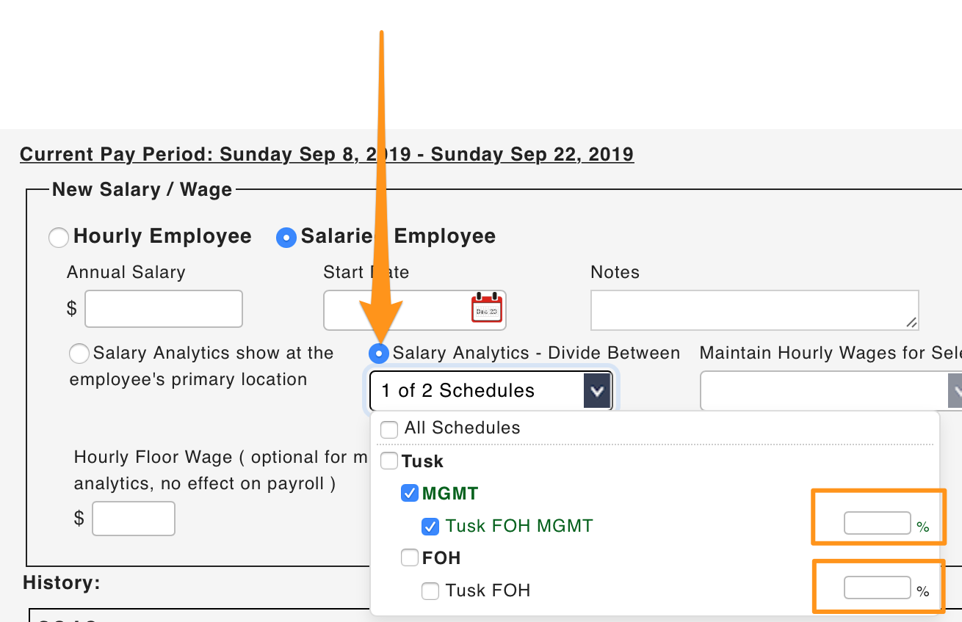962x622 pixels.
Task: Check the Tusk FOH schedule checkbox
Action: 430,590
